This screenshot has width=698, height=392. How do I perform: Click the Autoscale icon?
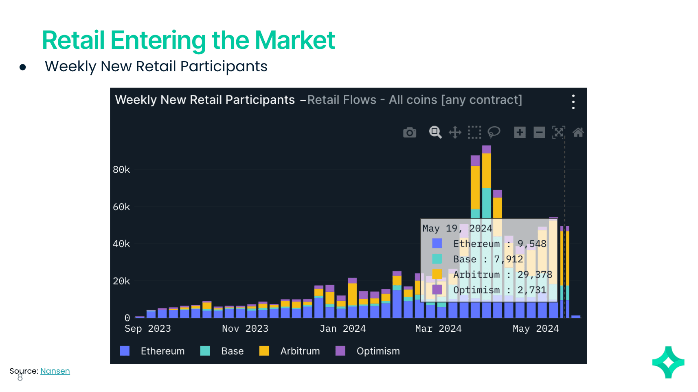(558, 132)
